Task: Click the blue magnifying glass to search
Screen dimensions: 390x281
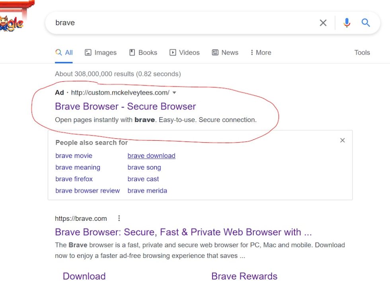Action: coord(366,23)
